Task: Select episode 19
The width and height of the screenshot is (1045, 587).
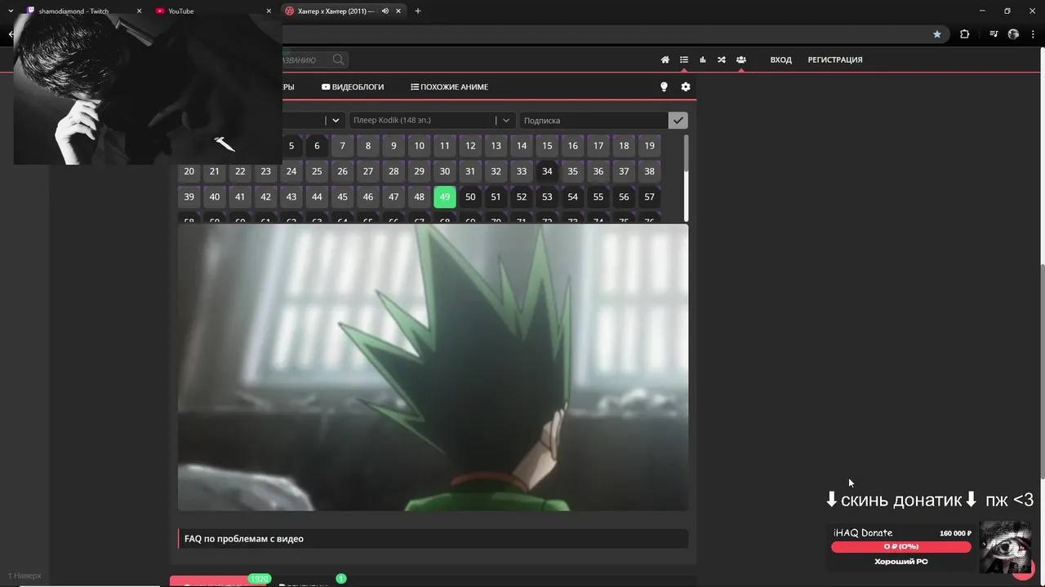Action: coord(649,146)
